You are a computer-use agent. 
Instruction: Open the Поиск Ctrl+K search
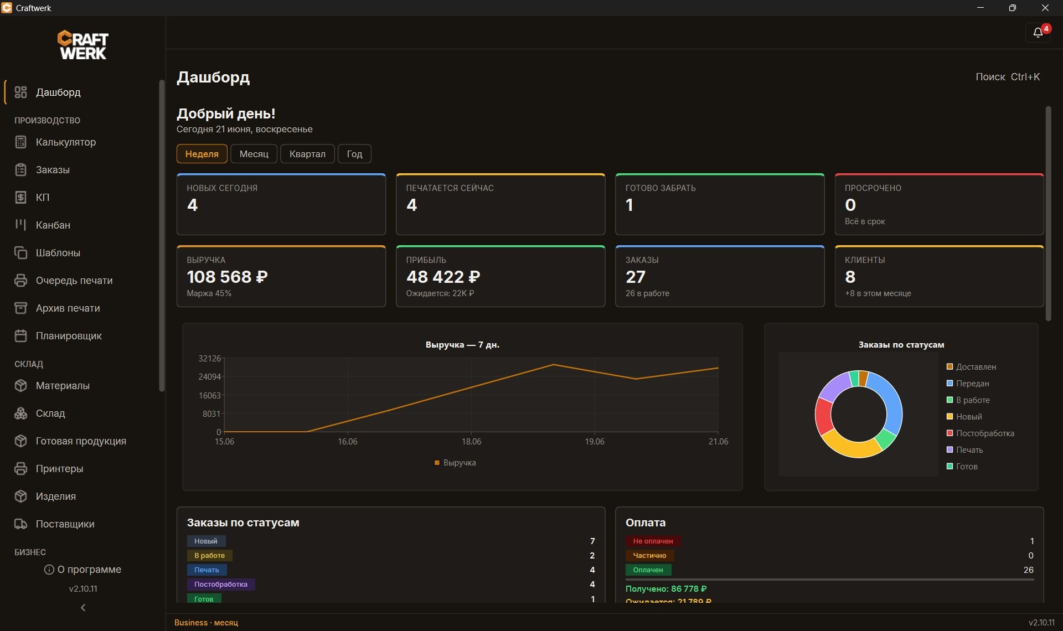click(1008, 77)
